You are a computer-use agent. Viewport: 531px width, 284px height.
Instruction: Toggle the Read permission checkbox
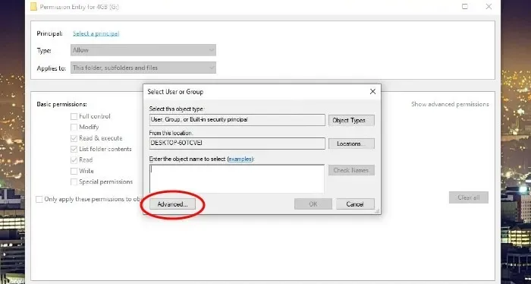click(x=74, y=160)
